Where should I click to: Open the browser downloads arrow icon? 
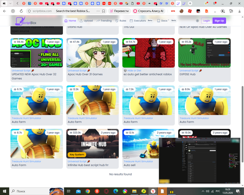coord(240,11)
